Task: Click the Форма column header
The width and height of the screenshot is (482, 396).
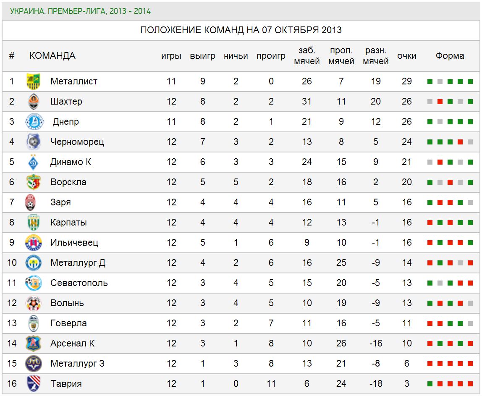Action: pyautogui.click(x=450, y=56)
